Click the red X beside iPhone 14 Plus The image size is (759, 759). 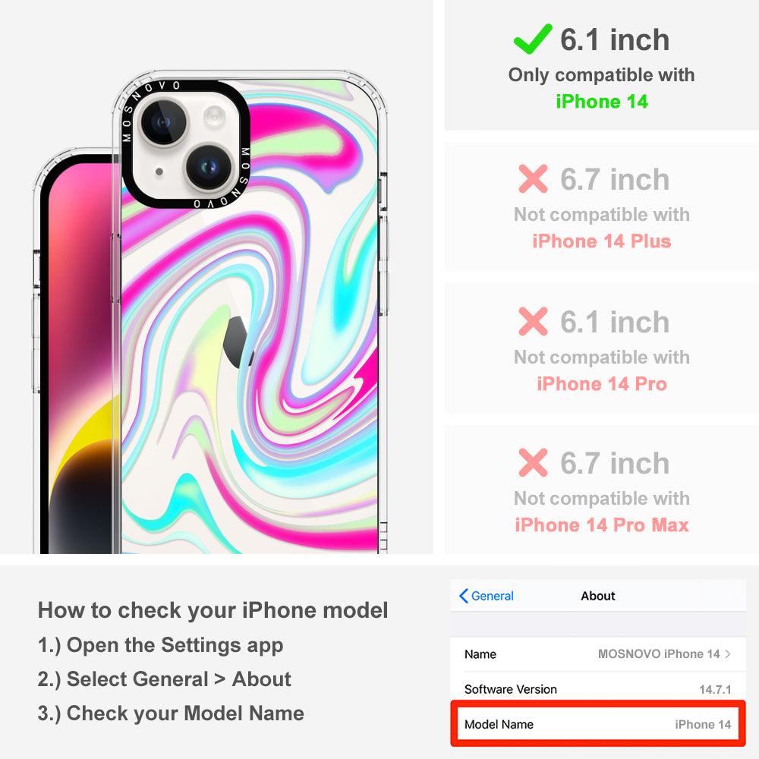533,178
